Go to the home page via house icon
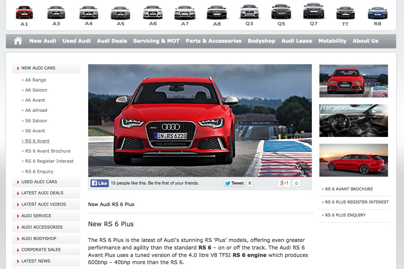 coord(18,41)
